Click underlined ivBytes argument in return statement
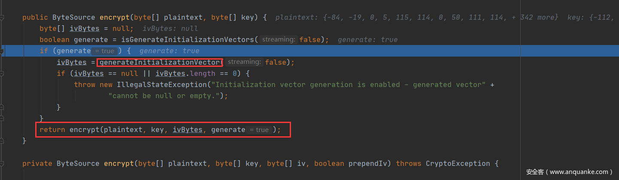Image resolution: width=619 pixels, height=180 pixels. [x=187, y=130]
